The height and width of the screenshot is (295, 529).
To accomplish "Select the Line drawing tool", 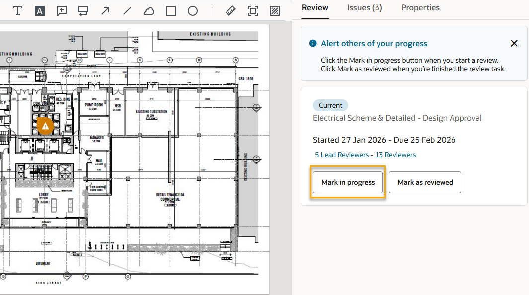I will coord(127,11).
